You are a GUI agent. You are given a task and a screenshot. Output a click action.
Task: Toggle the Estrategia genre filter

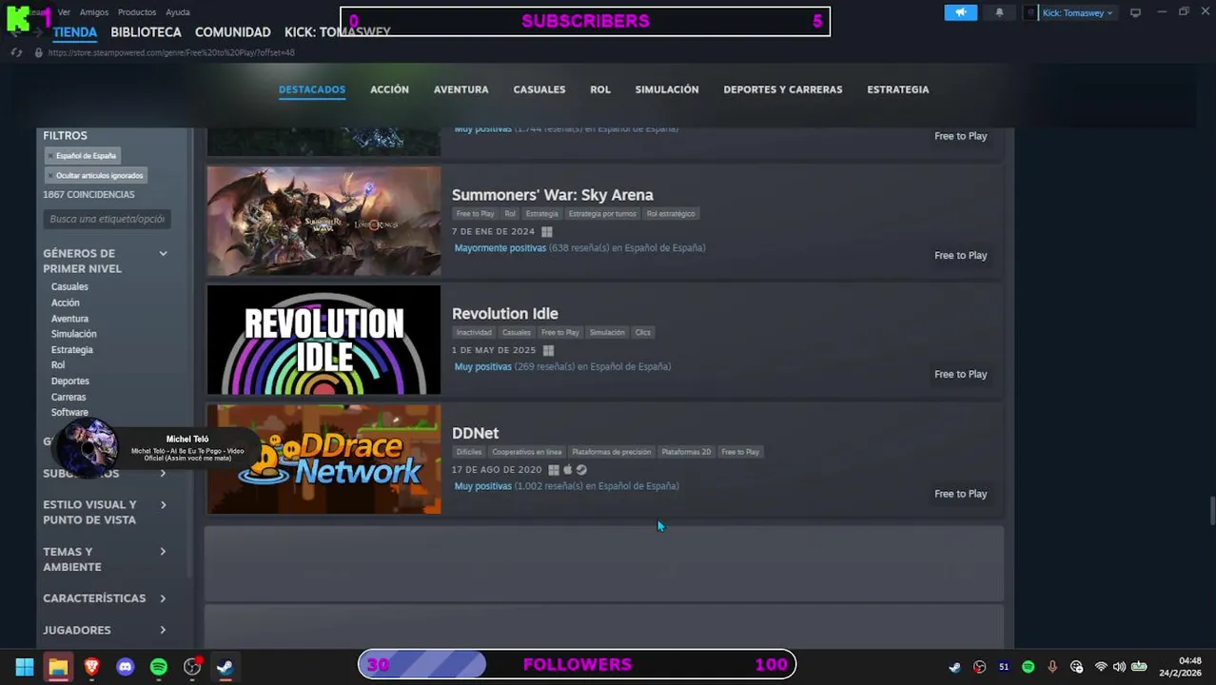click(x=72, y=350)
